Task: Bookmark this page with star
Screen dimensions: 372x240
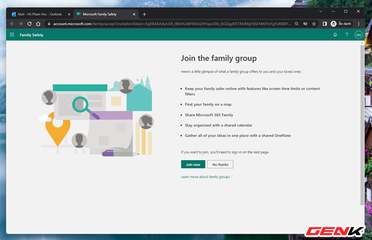Action: [x=314, y=24]
